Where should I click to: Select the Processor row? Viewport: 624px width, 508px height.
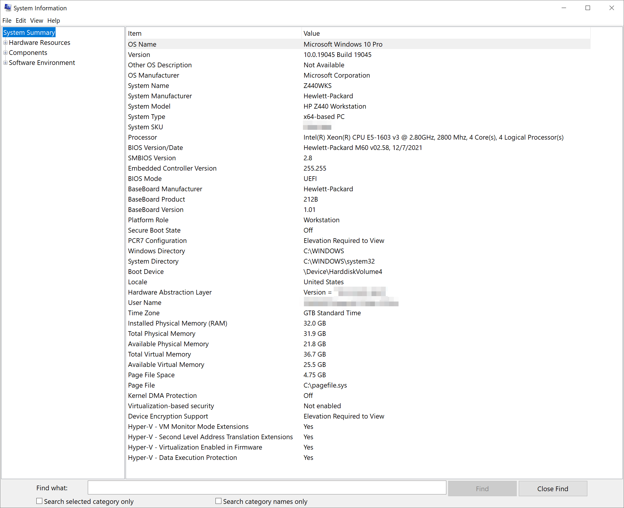tap(207, 137)
